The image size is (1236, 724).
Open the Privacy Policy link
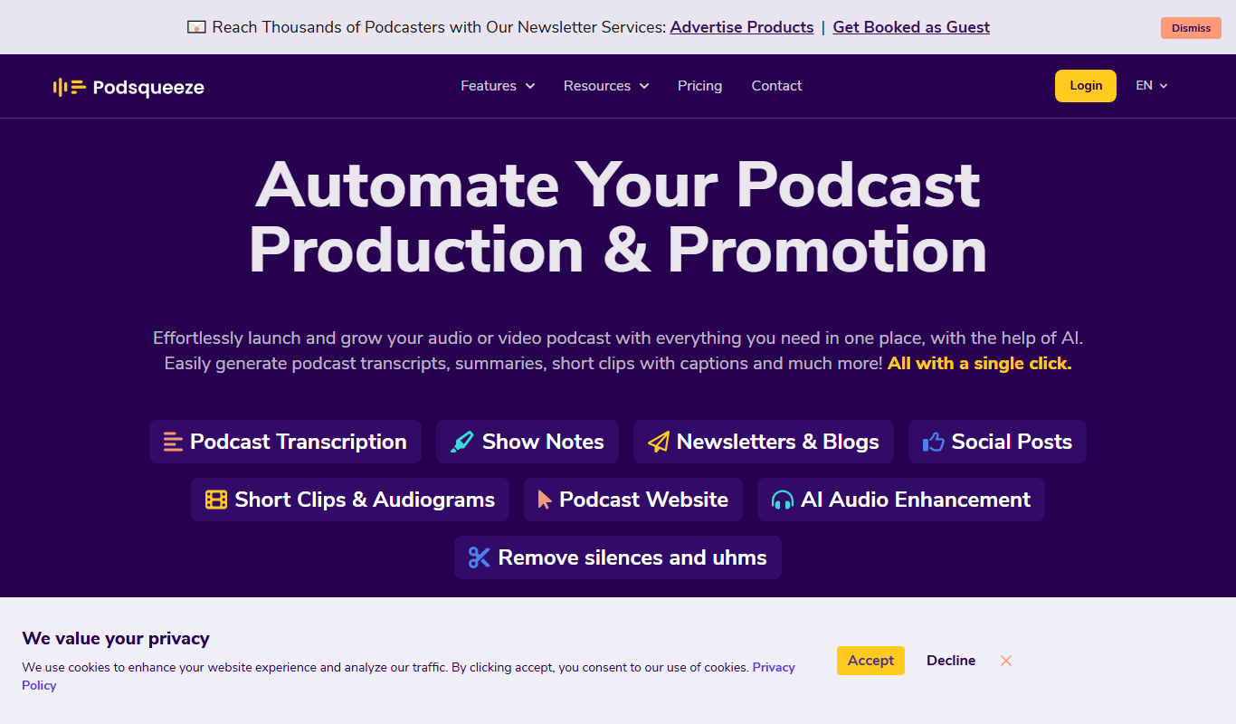(774, 667)
